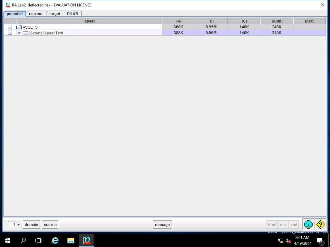Export with the html button

pyautogui.click(x=272, y=224)
